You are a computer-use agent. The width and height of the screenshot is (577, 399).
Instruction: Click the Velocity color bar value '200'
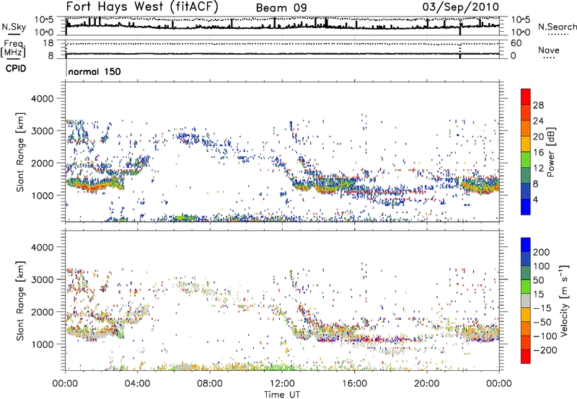point(541,252)
